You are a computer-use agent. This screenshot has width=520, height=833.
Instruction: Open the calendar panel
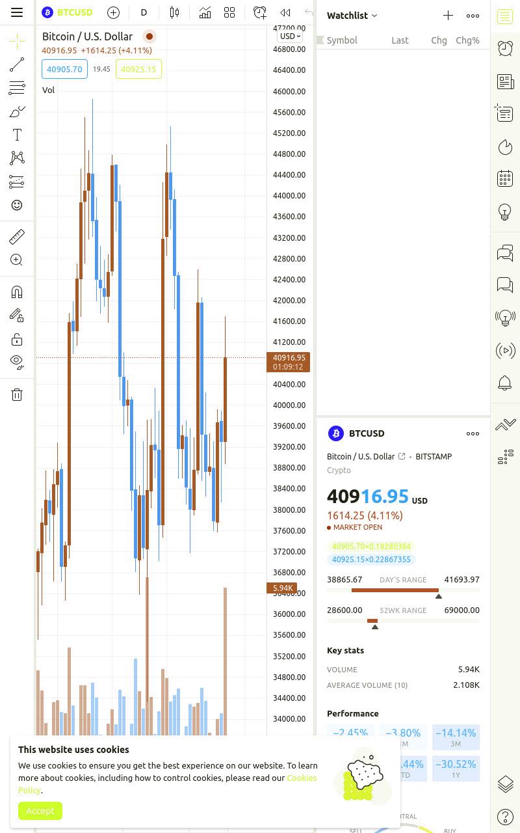click(505, 178)
